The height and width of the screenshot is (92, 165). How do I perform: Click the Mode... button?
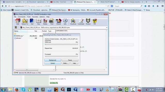[x=65, y=63]
